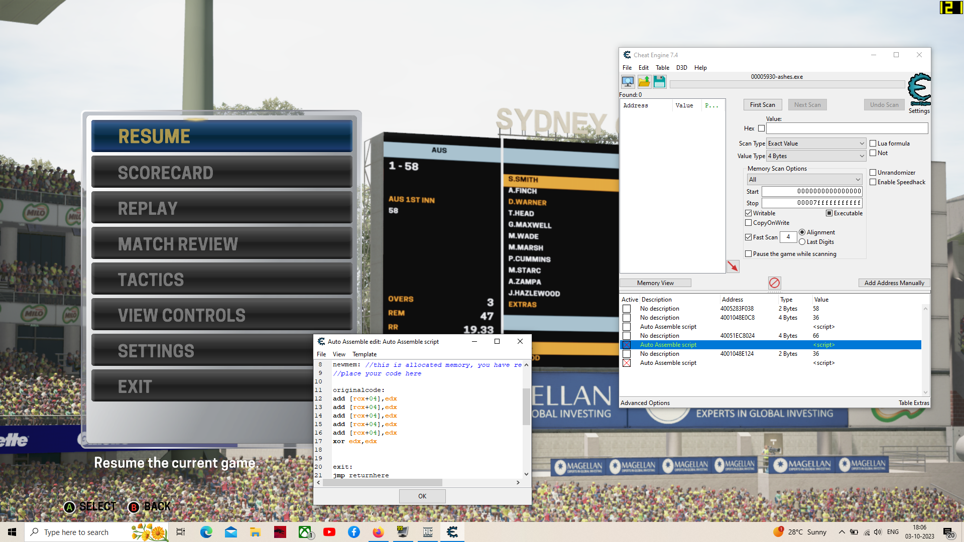Check Enable Speedhack
964x542 pixels.
873,182
